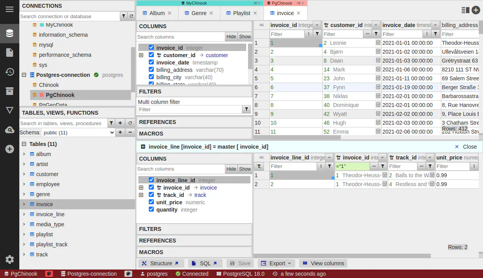Open the cloud sidebar icon
Image resolution: width=483 pixels, height=278 pixels.
point(10,130)
